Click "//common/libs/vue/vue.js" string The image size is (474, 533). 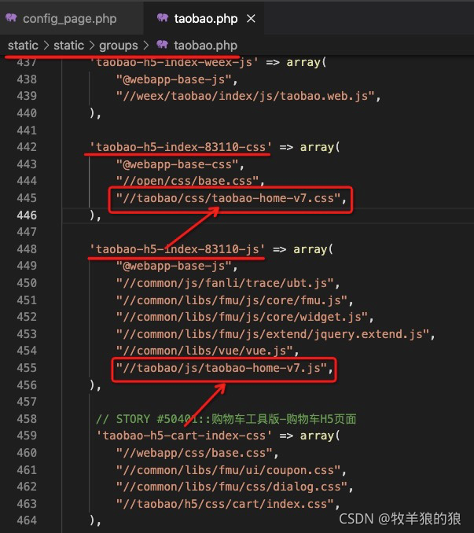click(204, 351)
